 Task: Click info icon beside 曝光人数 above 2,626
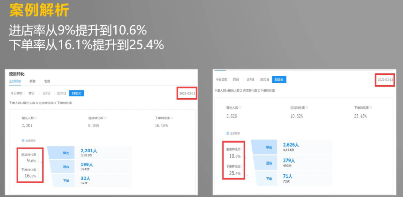(240, 108)
